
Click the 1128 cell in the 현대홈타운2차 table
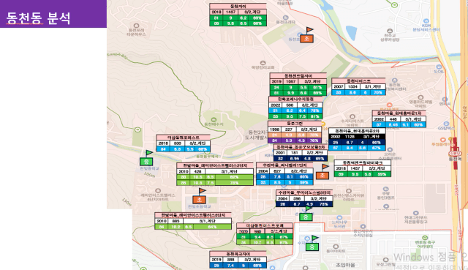350,137
